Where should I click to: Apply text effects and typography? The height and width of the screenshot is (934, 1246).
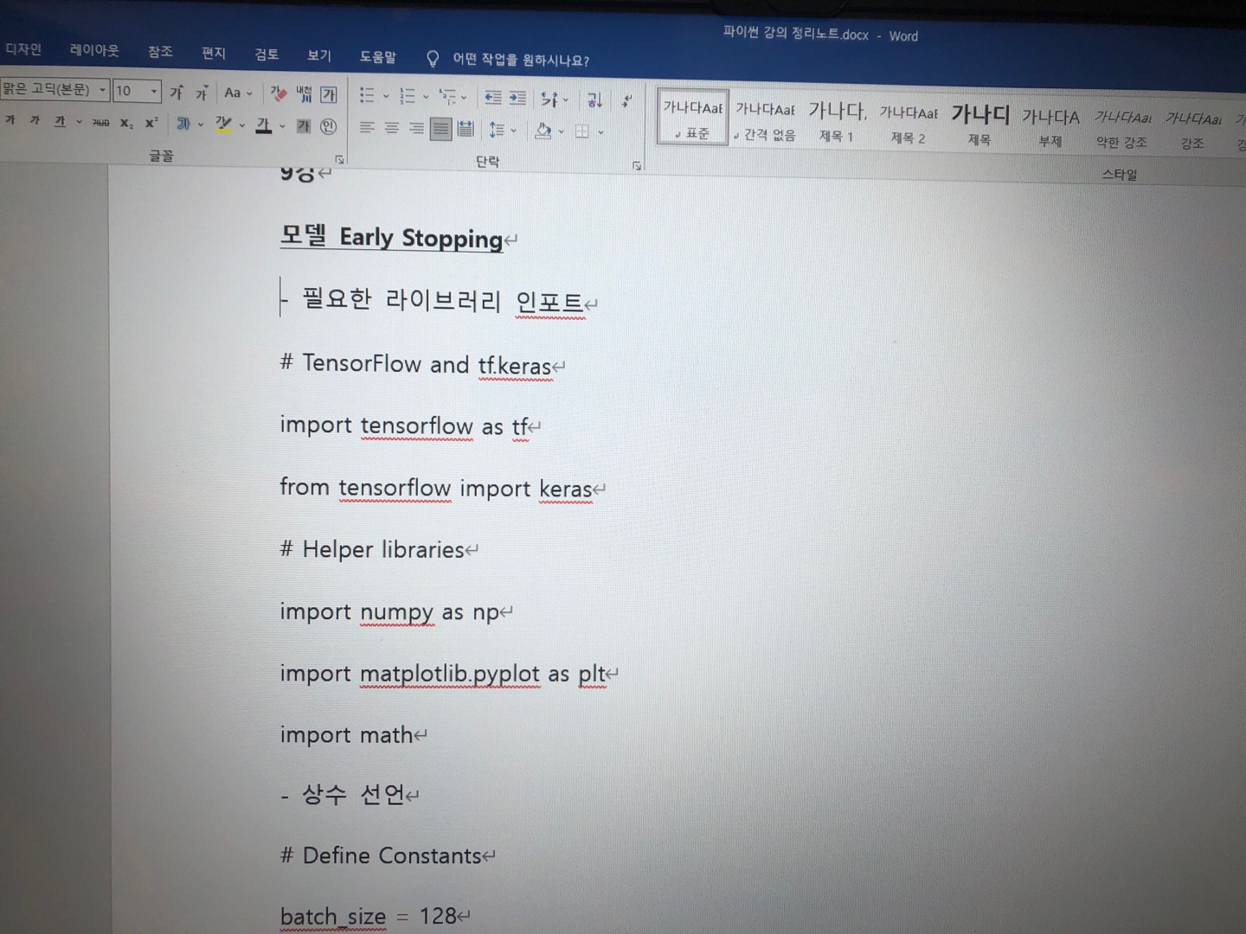click(183, 124)
